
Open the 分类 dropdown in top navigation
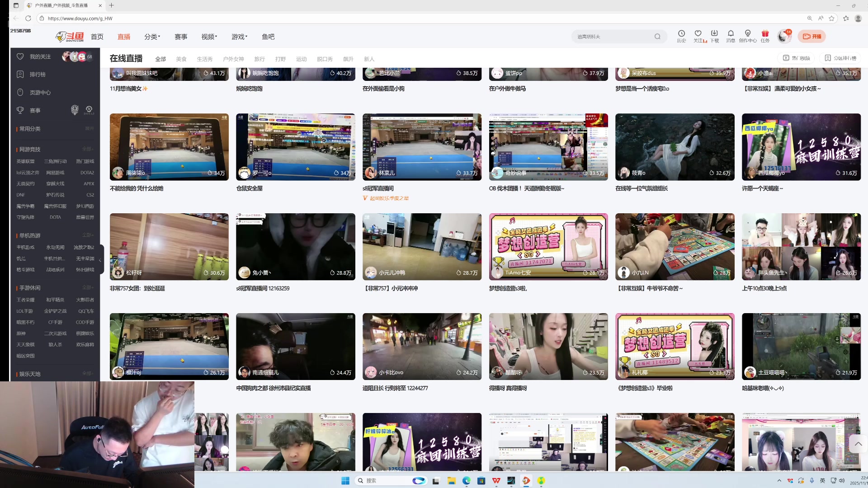coord(152,37)
